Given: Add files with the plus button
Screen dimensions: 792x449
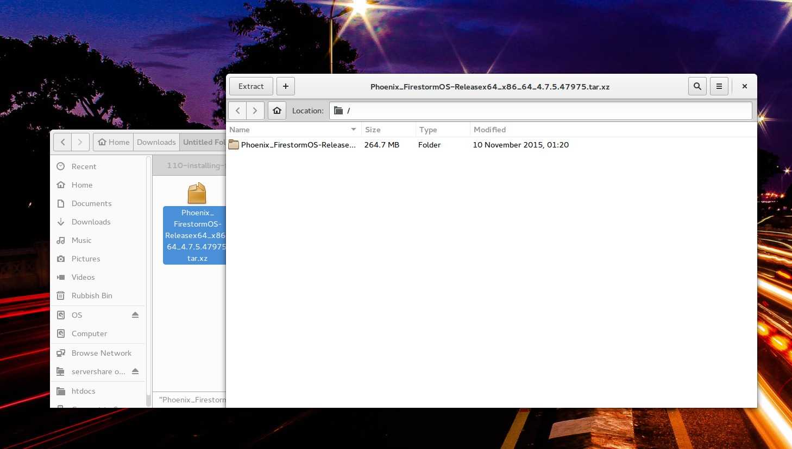Looking at the screenshot, I should tap(286, 86).
